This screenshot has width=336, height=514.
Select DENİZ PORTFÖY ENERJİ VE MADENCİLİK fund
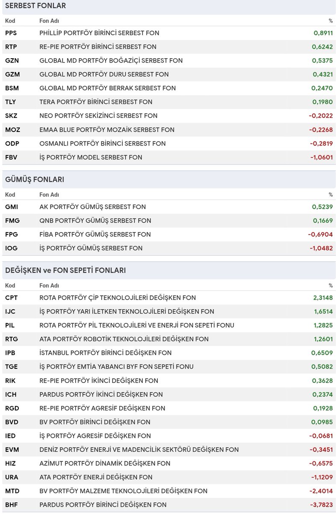click(x=139, y=450)
